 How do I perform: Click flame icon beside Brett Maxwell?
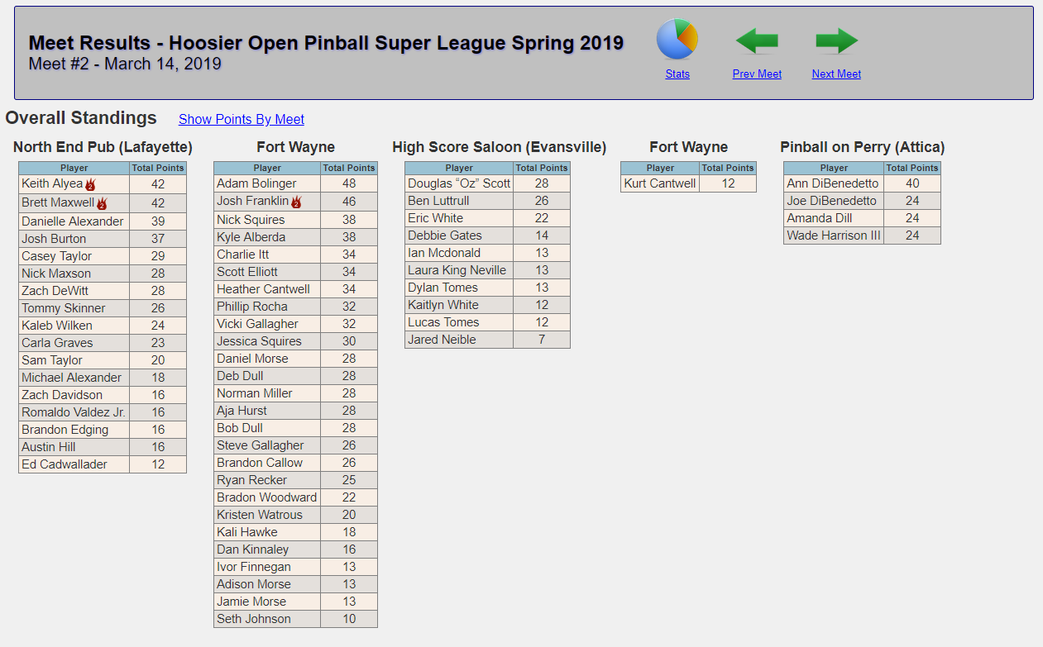[x=102, y=203]
